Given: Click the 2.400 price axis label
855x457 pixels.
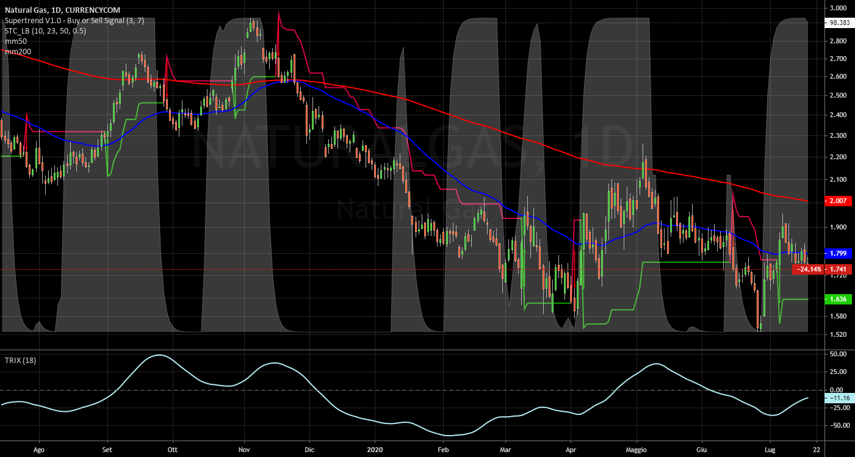Looking at the screenshot, I should point(837,115).
